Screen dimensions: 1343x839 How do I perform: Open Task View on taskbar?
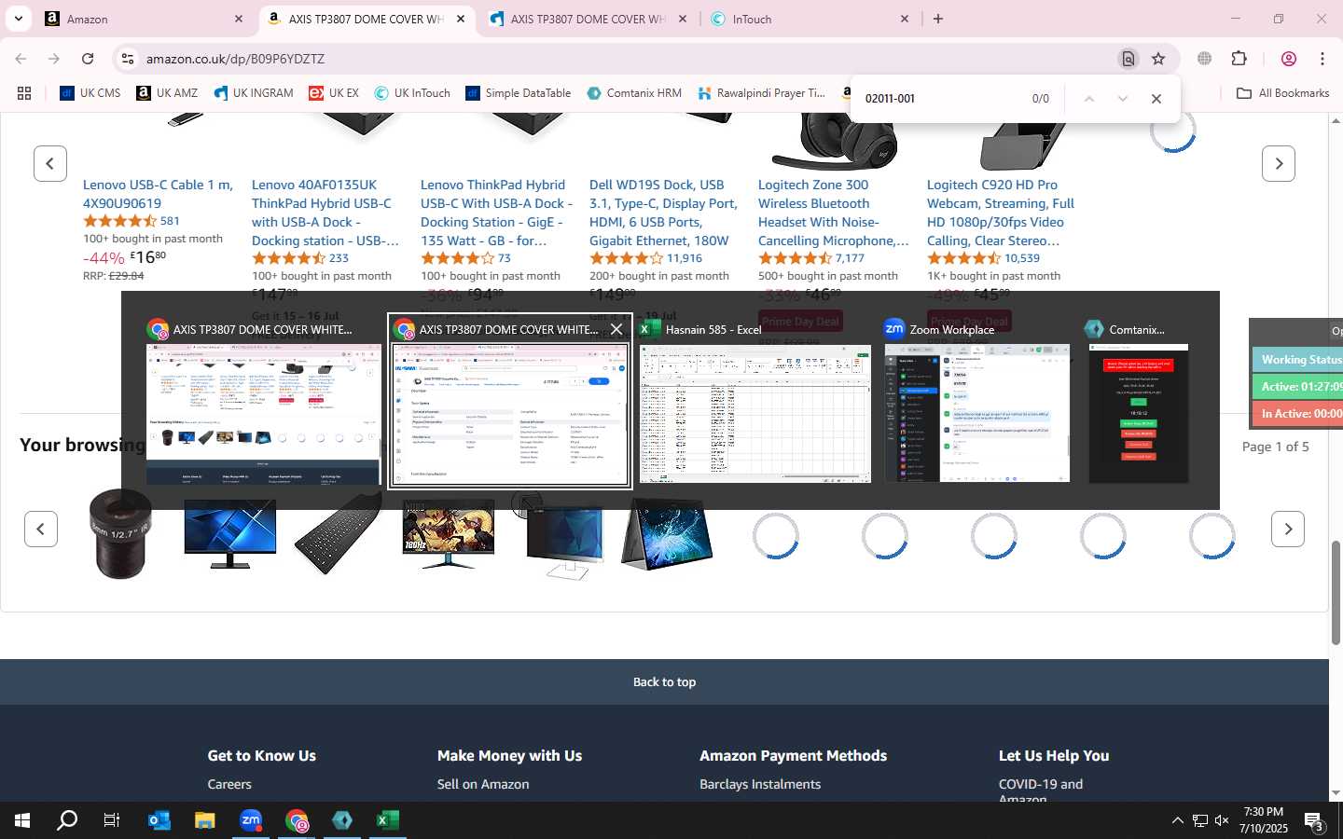tap(112, 820)
